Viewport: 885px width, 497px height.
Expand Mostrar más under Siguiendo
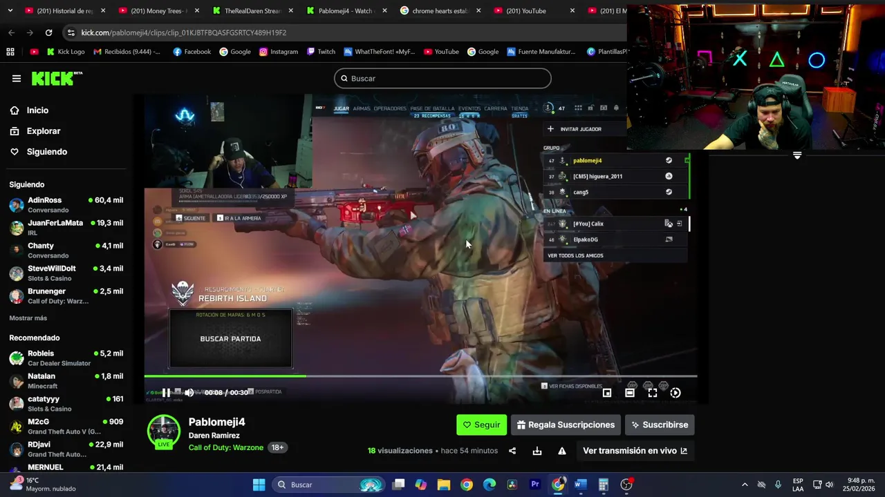pyautogui.click(x=28, y=318)
